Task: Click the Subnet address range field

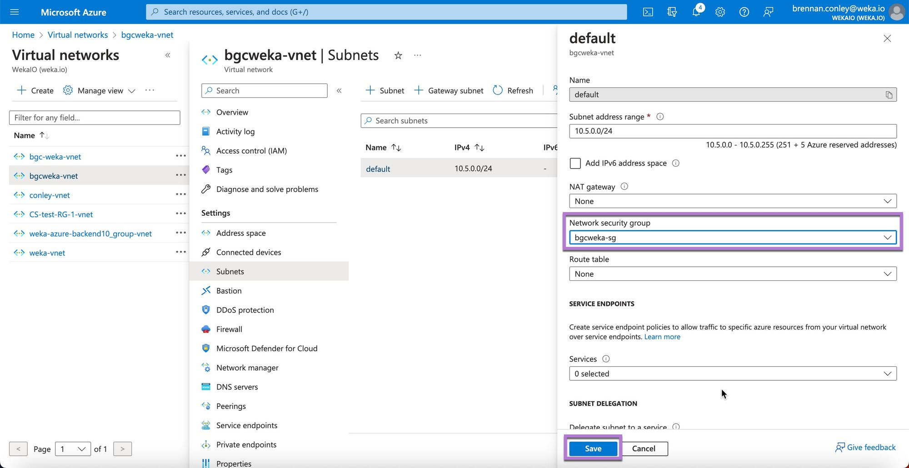Action: pos(733,131)
